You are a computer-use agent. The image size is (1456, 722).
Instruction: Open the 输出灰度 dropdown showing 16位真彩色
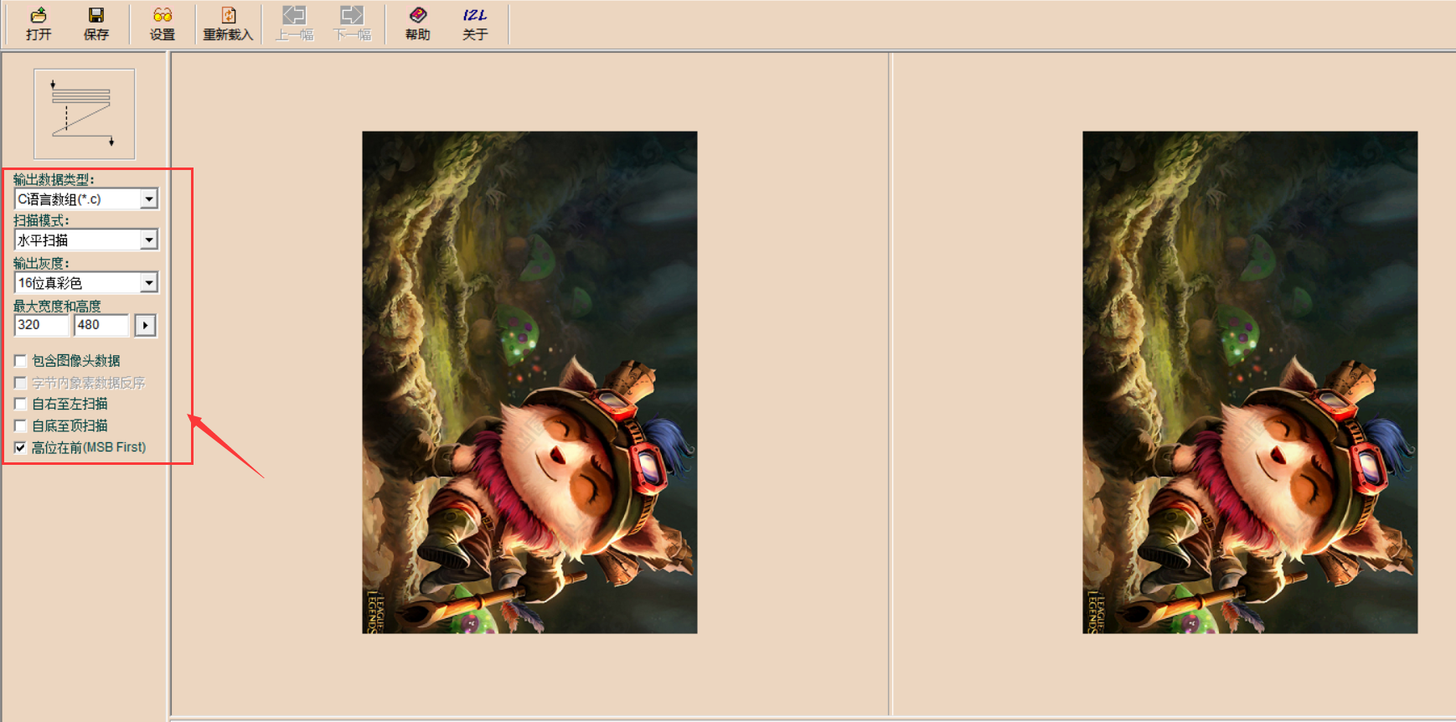(x=86, y=283)
